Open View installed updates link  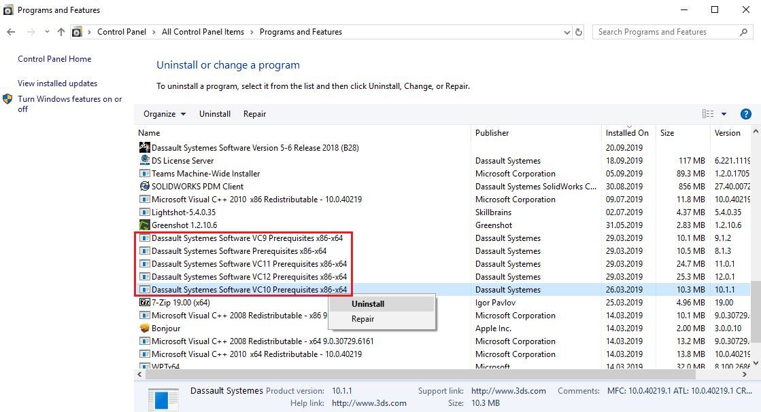tap(57, 83)
